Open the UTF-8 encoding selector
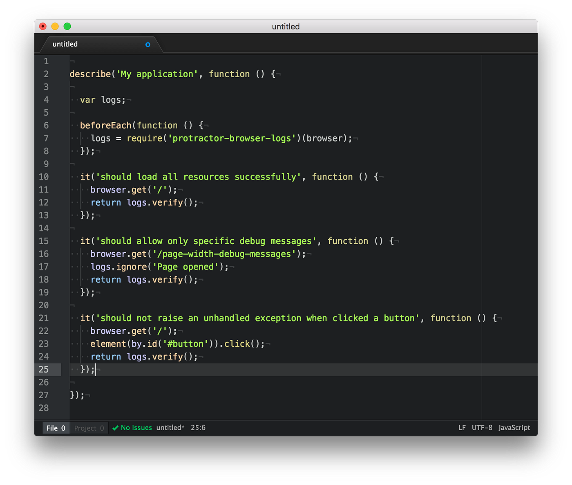Screen dimensions: 572x485 click(x=482, y=427)
